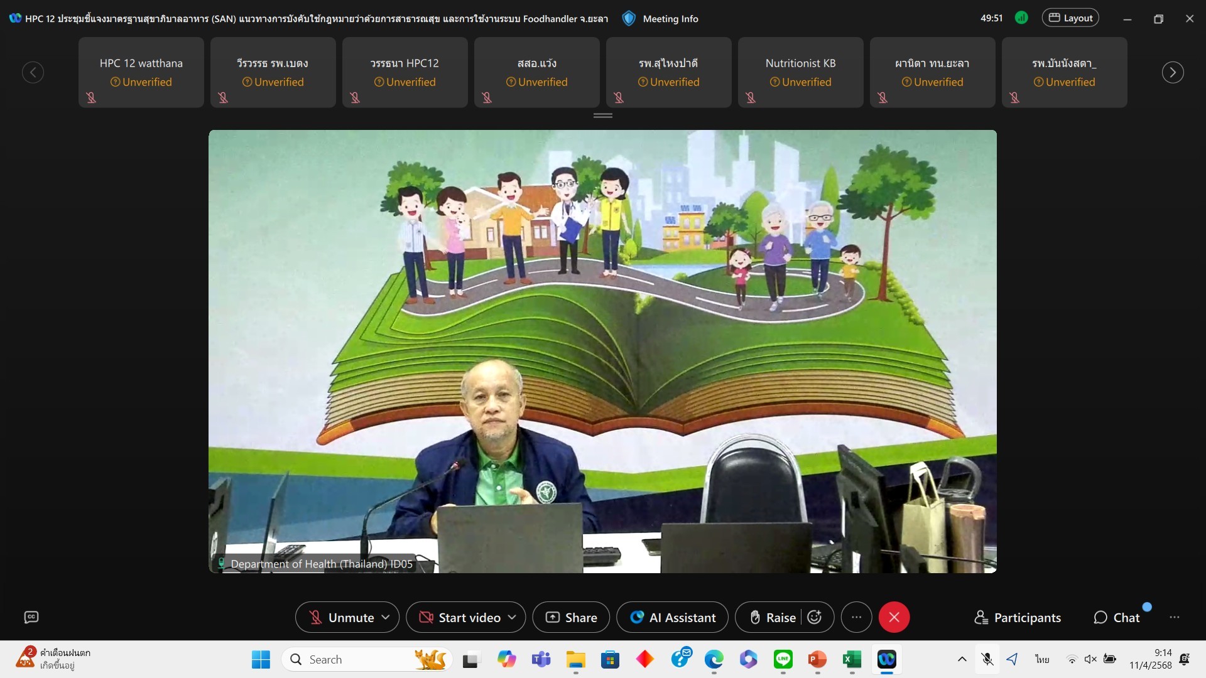Open Microsoft Teams from the taskbar
Viewport: 1206px width, 678px height.
coord(541,659)
